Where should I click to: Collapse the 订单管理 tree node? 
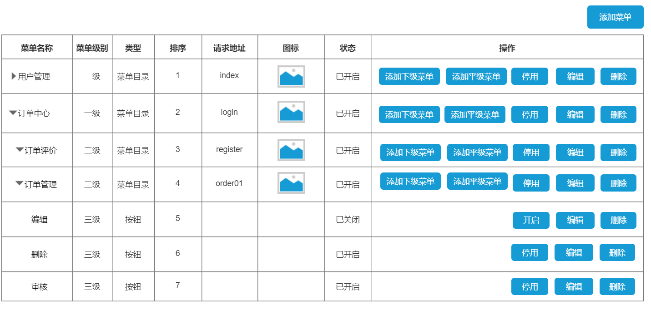pyautogui.click(x=19, y=183)
